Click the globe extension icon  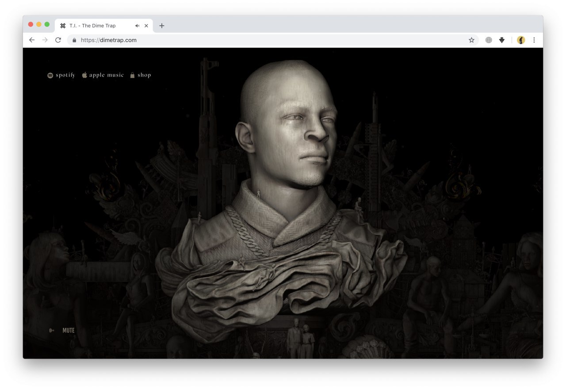(x=489, y=40)
